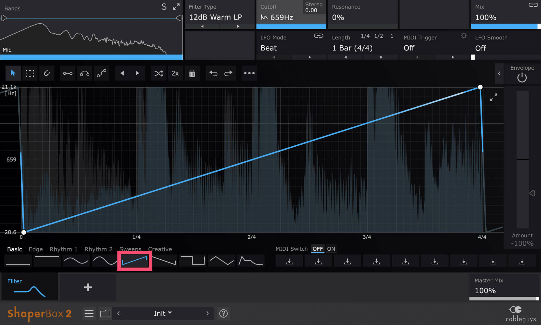Toggle the Mix link icon

pos(533,5)
